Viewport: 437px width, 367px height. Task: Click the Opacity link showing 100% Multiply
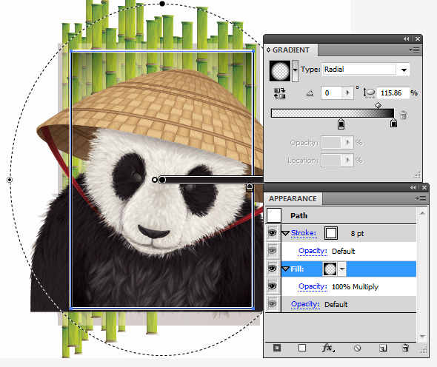tap(313, 286)
